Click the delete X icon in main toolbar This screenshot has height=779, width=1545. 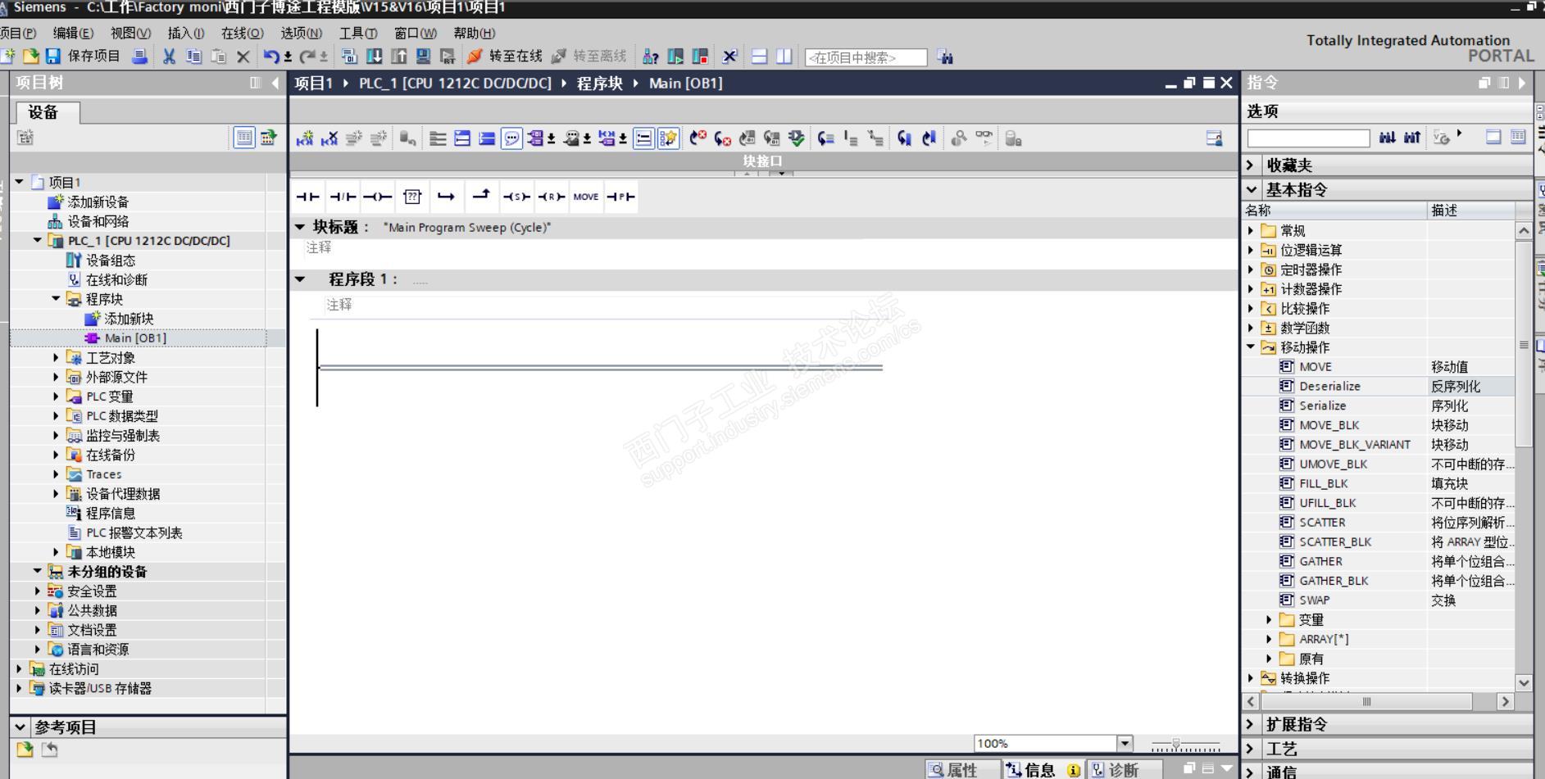[243, 57]
